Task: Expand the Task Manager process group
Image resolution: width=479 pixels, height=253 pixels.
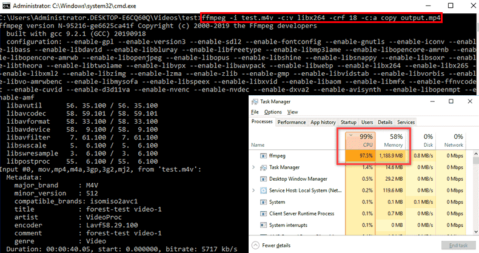Action: pos(253,167)
